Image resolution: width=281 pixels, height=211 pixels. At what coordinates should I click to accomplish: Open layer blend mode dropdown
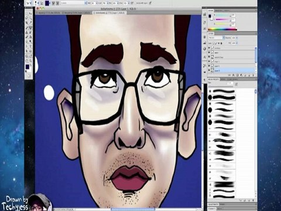[x=217, y=38]
